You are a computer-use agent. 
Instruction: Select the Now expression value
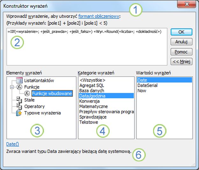click(165, 91)
